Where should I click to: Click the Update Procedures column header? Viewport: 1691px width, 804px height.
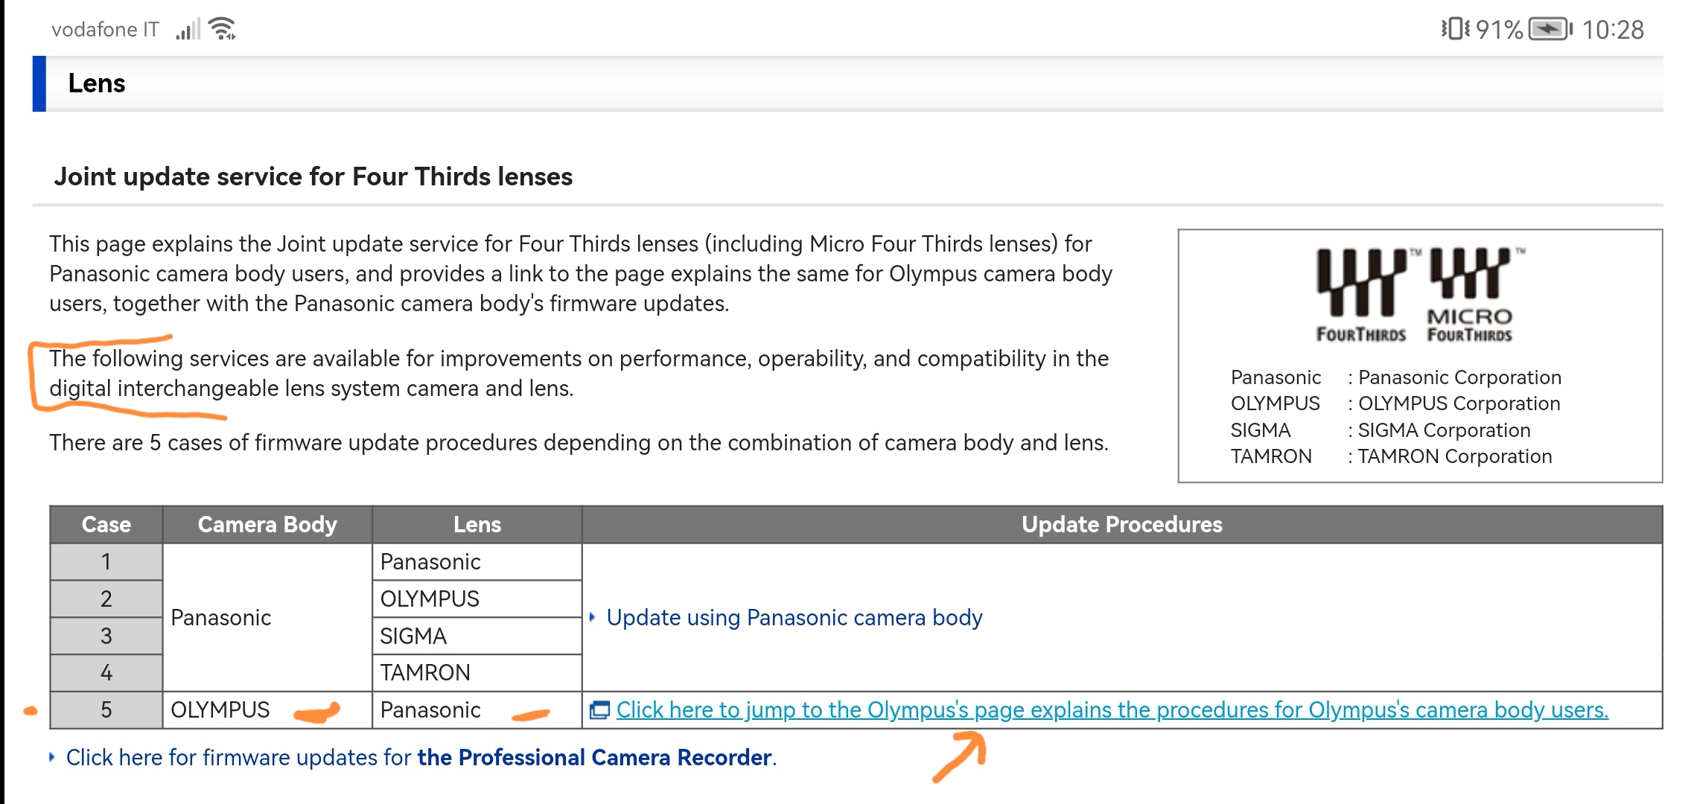(x=1122, y=524)
